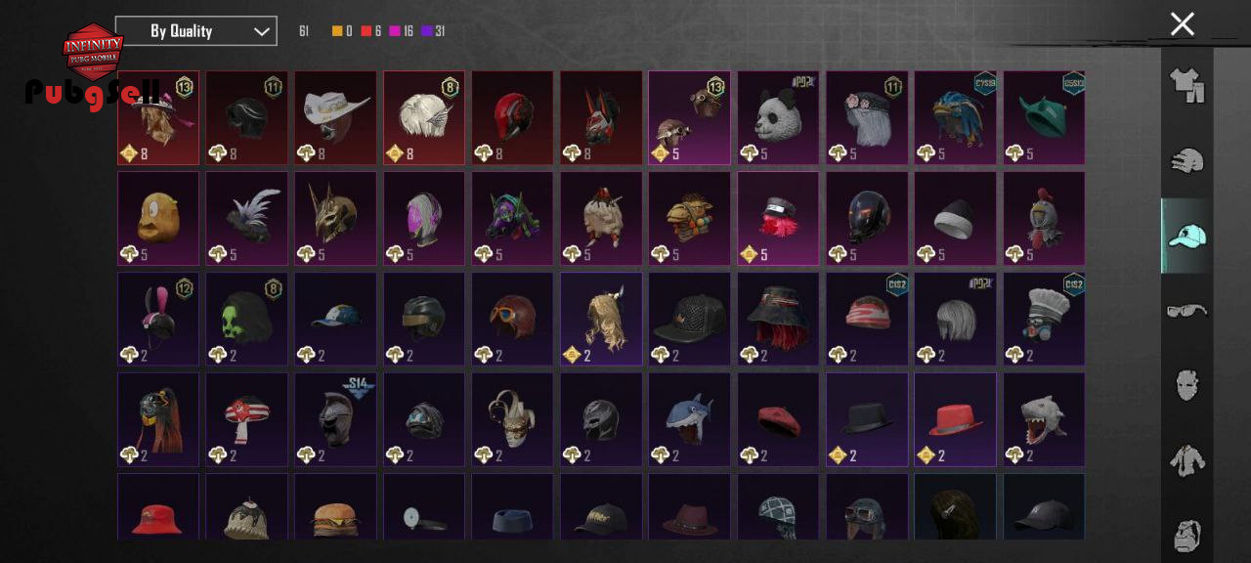
Task: Open the glasses category in sidebar
Action: coord(1186,311)
